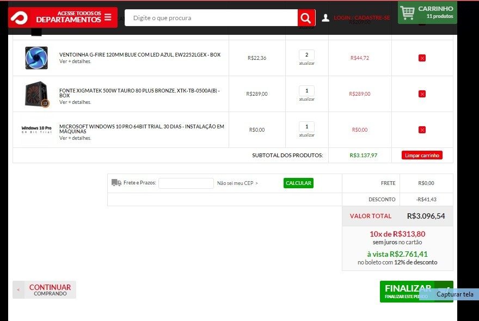
Task: Open Microsoft Windows 10 Pro product title
Action: pos(142,129)
